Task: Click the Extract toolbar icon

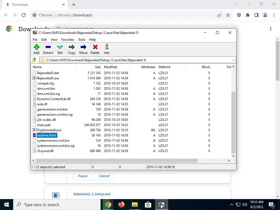Action: (x=48, y=47)
